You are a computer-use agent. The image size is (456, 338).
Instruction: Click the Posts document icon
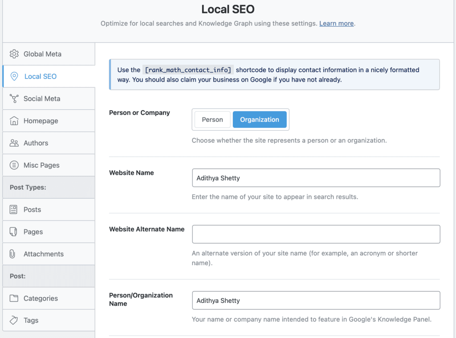[x=13, y=209]
